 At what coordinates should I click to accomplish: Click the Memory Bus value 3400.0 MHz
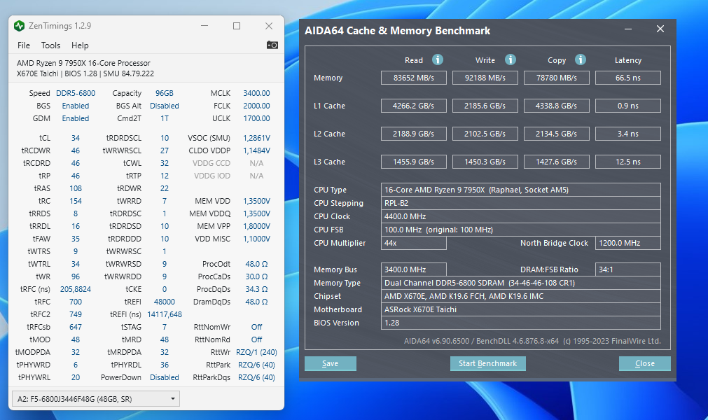point(414,269)
